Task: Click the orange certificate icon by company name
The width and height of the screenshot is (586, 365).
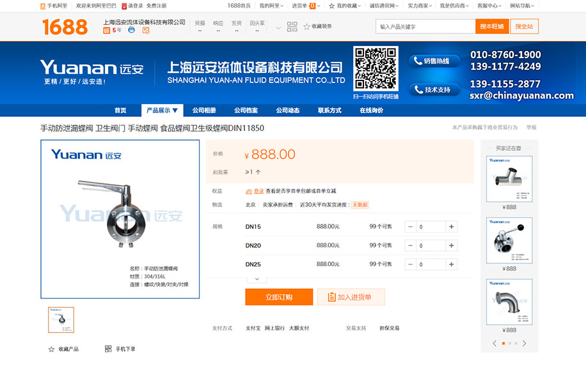Action: pos(146,30)
